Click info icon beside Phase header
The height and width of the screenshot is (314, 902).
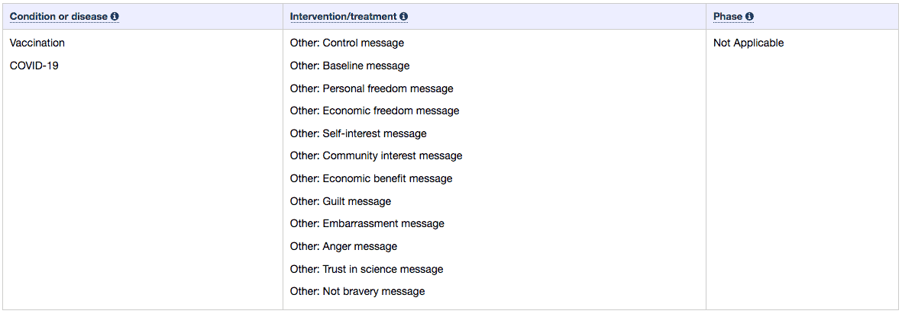coord(749,17)
